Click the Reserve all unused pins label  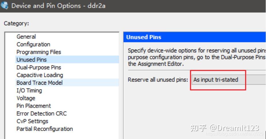tap(158, 80)
